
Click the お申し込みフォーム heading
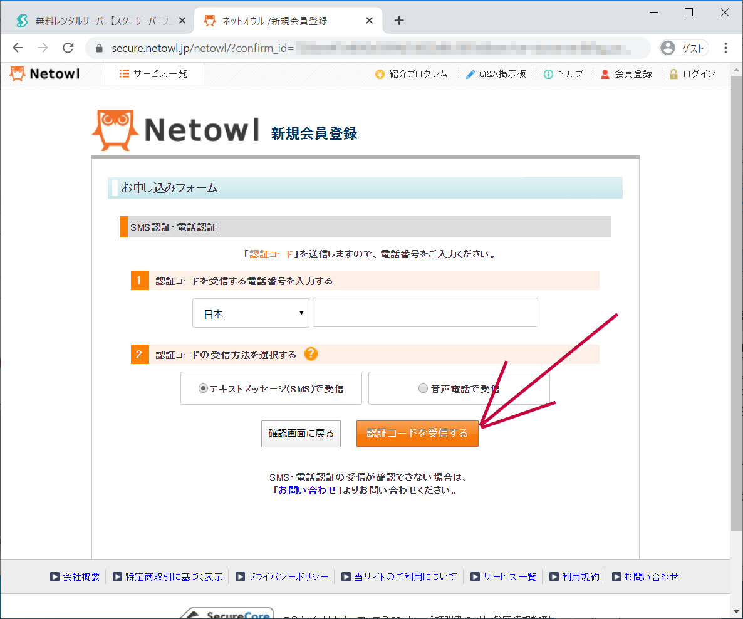tap(169, 188)
